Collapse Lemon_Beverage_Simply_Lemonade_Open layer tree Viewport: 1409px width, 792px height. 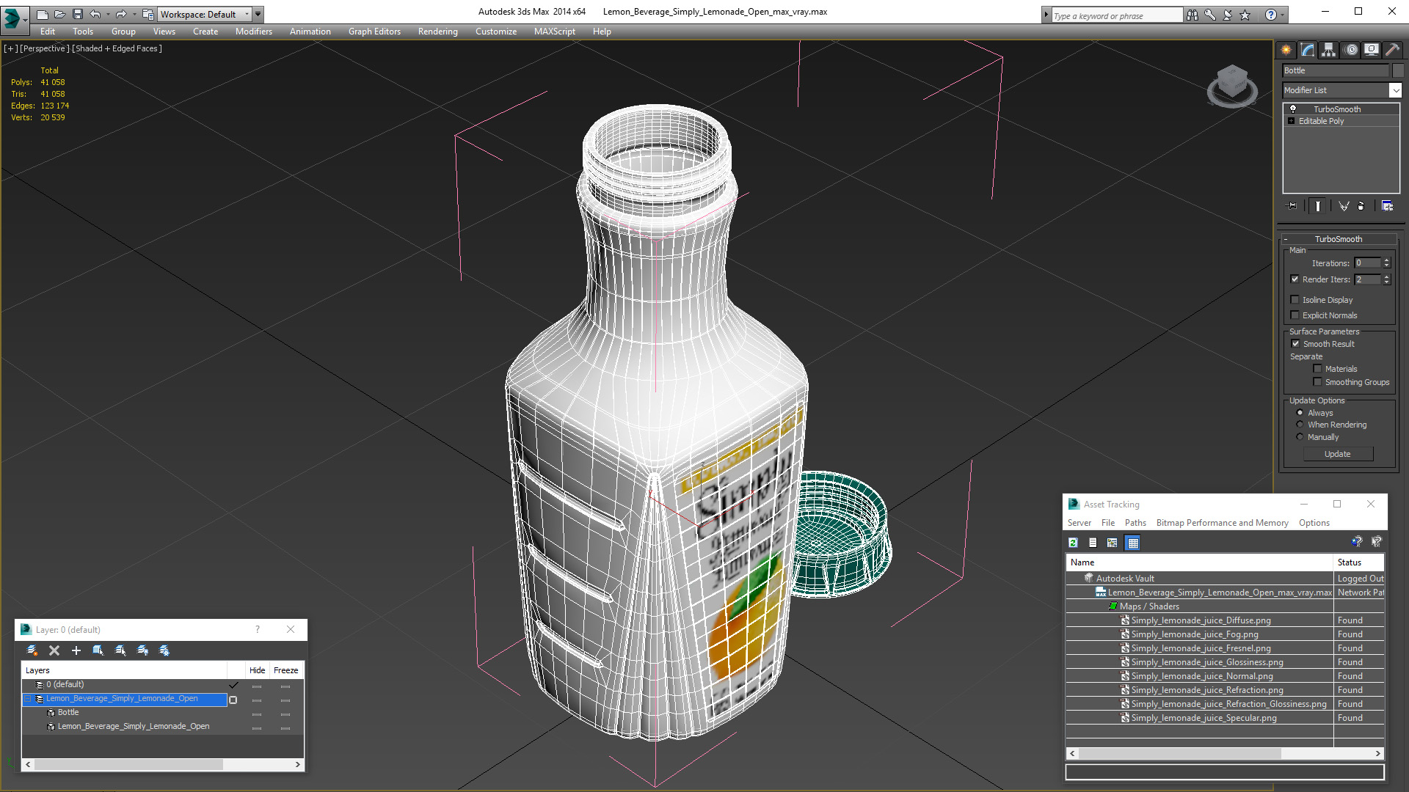click(x=28, y=699)
